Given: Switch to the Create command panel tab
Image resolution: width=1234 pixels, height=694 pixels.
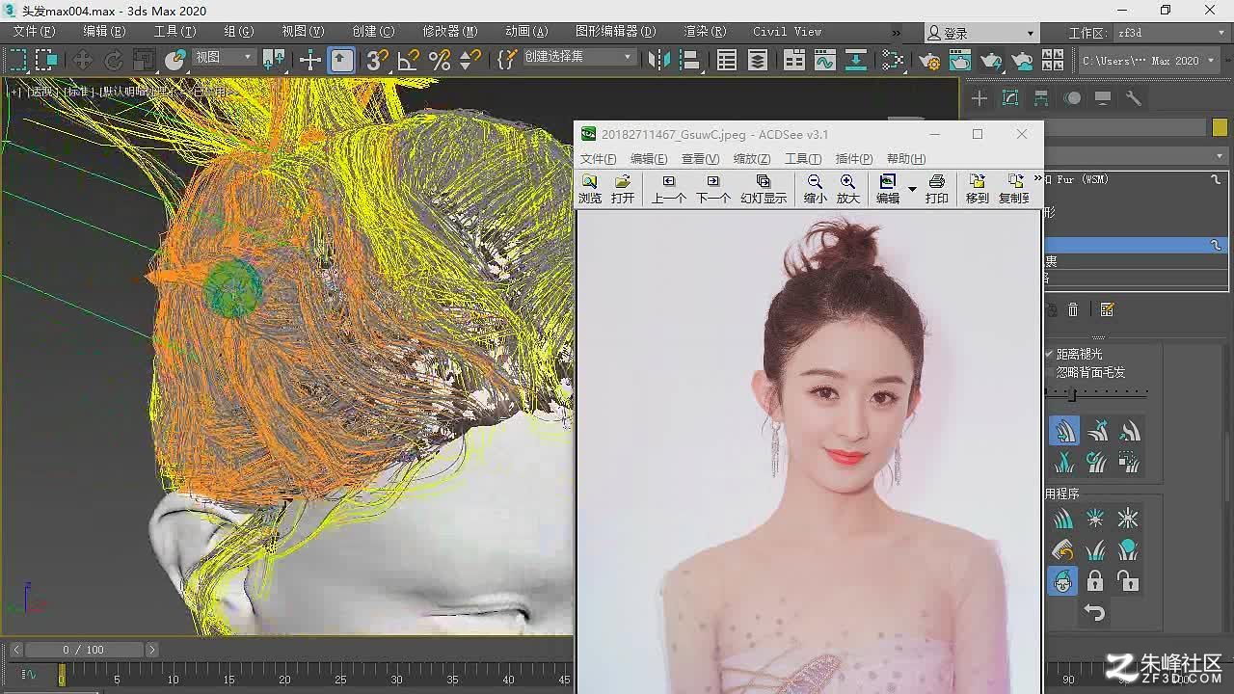Looking at the screenshot, I should (979, 98).
